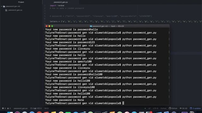Select the Project panel header

21,2
